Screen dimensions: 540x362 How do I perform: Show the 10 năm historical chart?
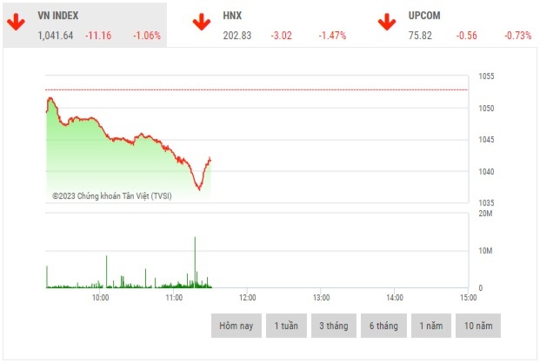coord(479,326)
